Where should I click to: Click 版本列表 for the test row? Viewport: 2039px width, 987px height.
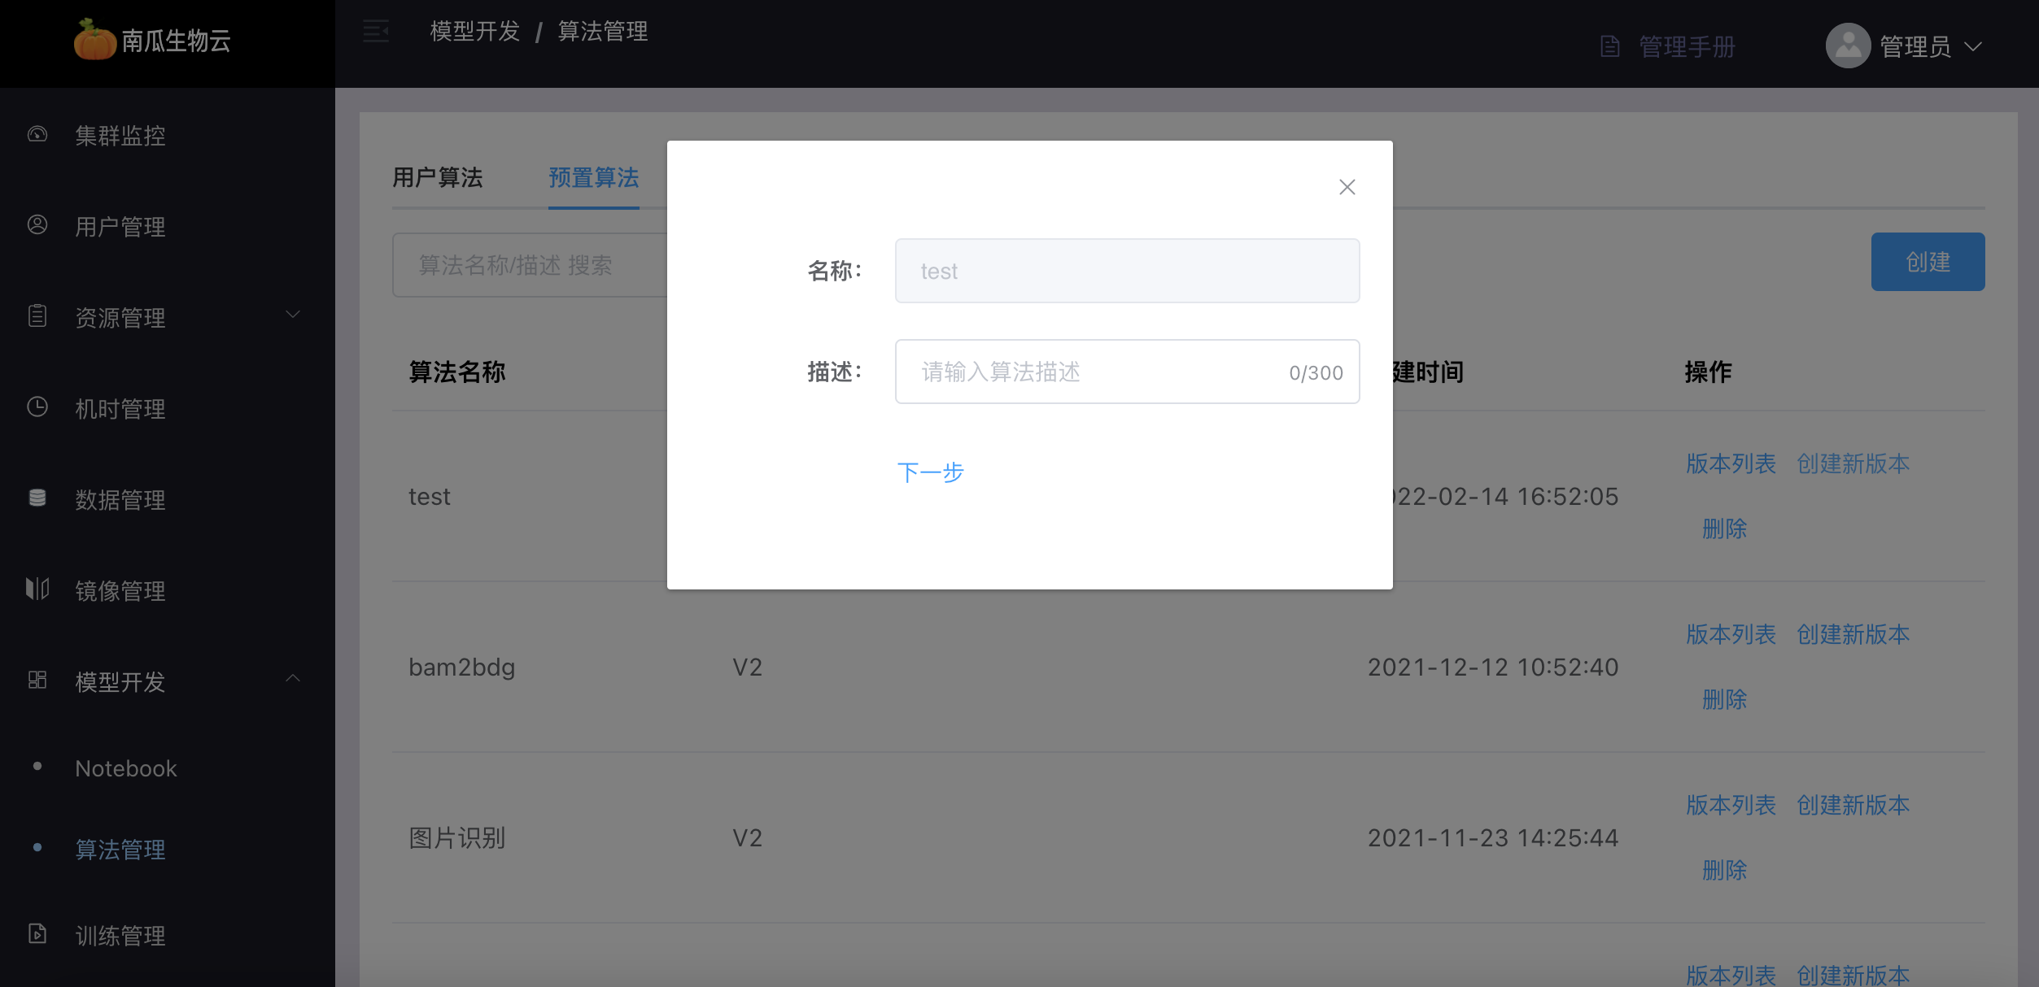(1731, 464)
